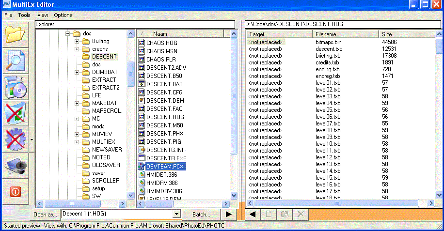The image size is (444, 231).
Task: Click the right-pointing black arrow button
Action: (x=229, y=215)
